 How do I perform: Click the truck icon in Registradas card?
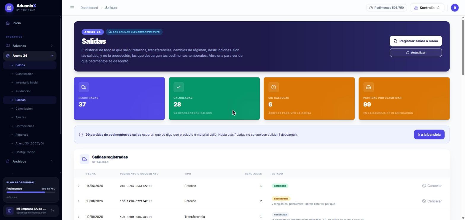(x=84, y=87)
